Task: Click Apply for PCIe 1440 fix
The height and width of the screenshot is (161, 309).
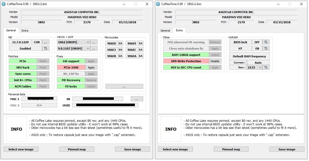Action: click(91, 67)
